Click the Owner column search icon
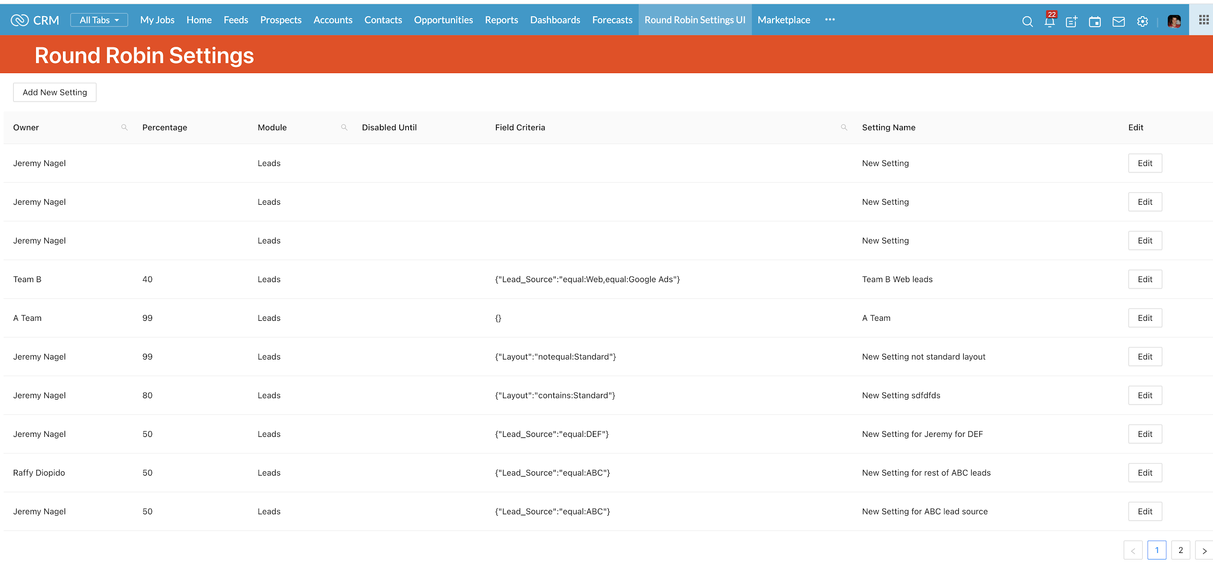 pos(124,127)
